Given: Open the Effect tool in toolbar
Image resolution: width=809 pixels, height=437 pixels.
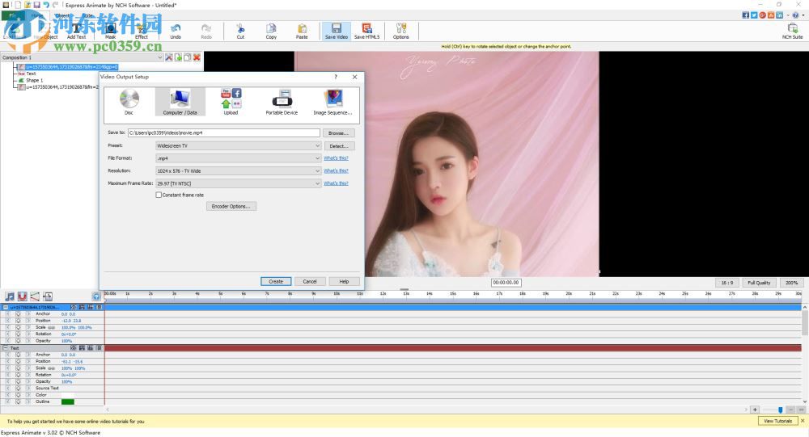Looking at the screenshot, I should pyautogui.click(x=142, y=31).
